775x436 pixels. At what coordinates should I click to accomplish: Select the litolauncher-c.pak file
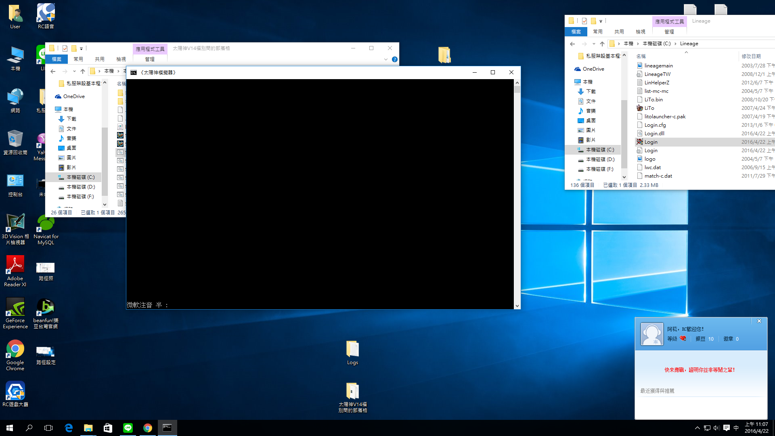pos(665,117)
